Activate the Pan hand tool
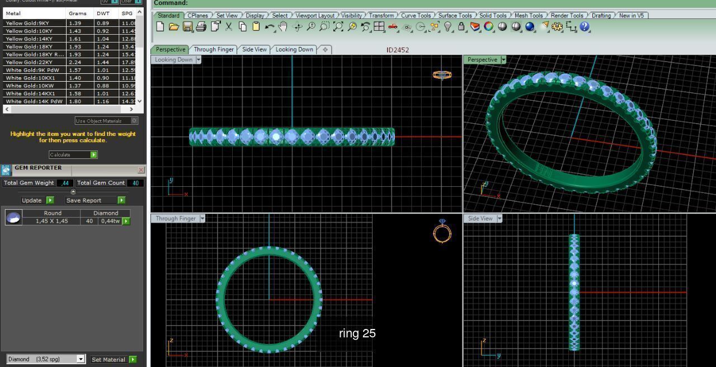 coord(283,26)
